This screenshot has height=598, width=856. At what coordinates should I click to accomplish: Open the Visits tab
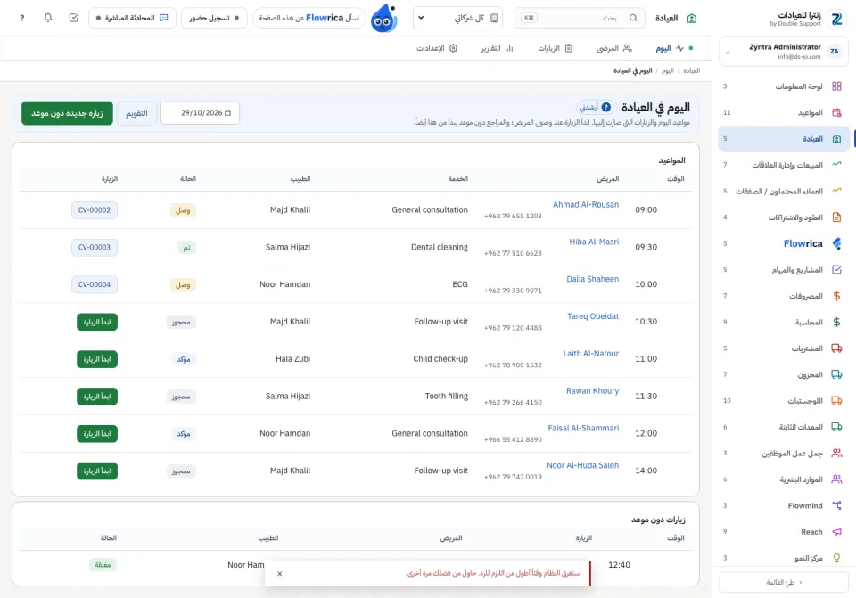555,48
